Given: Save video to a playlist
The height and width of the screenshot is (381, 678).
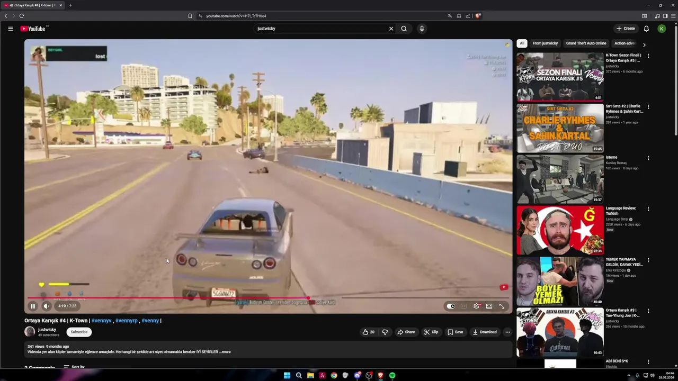Looking at the screenshot, I should pos(455,332).
